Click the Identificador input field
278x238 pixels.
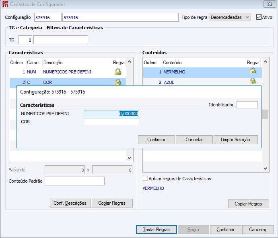coord(247,105)
